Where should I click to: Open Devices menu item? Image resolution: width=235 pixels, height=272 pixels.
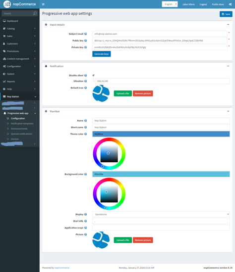click(x=15, y=139)
